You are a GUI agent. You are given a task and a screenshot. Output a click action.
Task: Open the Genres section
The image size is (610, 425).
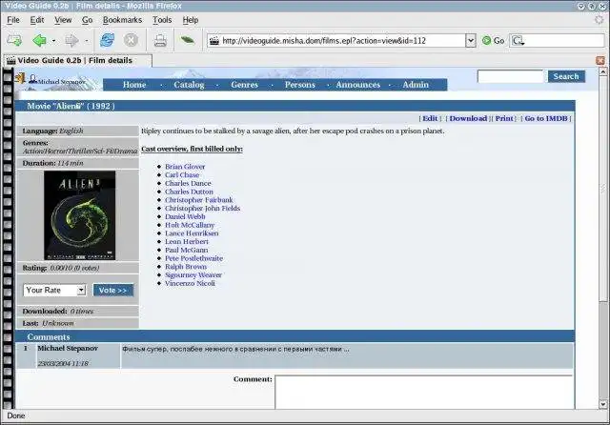[244, 85]
